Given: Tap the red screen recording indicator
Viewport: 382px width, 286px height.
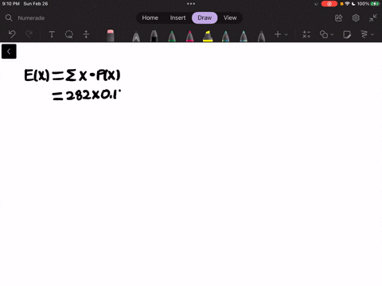Looking at the screenshot, I should (329, 4).
